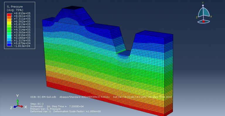Click legend band between +8.061e+05 and +7.311e+05
Image resolution: width=225 pixels, height=116 pixels.
9,17
